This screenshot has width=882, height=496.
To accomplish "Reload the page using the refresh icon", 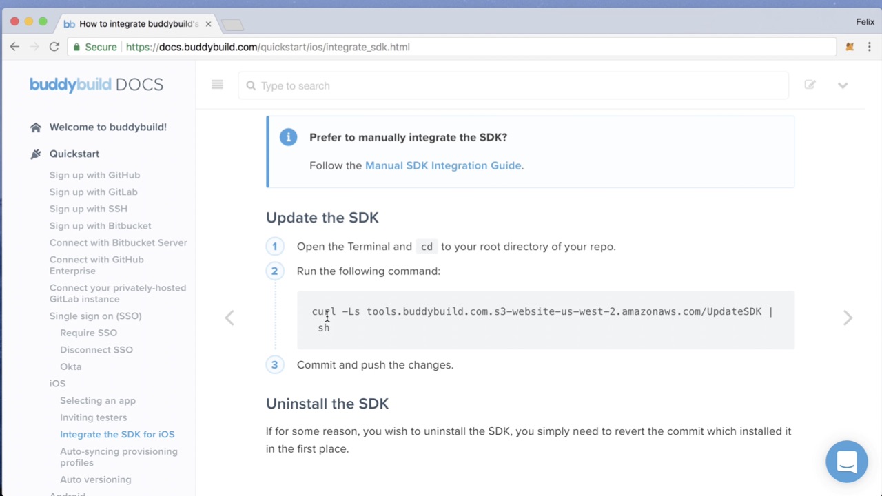I will point(54,46).
